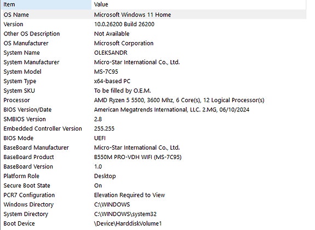Select the Other OS Description row

154,34
